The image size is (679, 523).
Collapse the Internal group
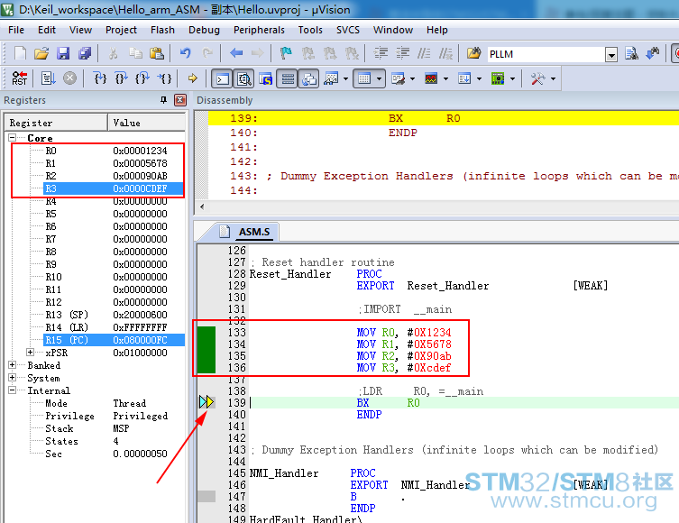12,390
